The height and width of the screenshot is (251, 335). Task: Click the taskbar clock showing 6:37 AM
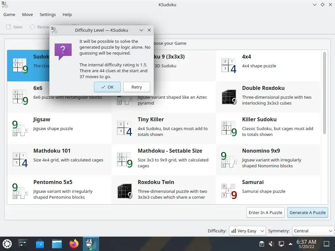[306, 244]
